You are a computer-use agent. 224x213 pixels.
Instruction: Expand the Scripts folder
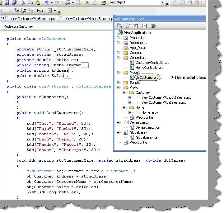(118, 83)
